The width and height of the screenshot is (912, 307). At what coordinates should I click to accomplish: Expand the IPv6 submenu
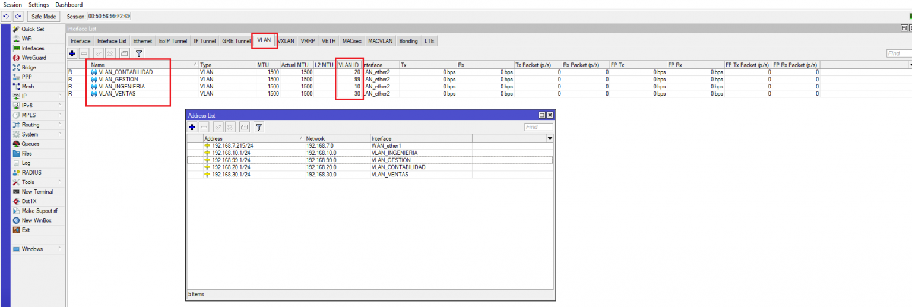point(59,105)
